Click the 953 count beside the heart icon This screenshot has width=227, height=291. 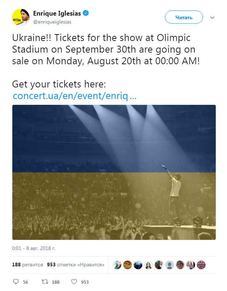coord(85,282)
